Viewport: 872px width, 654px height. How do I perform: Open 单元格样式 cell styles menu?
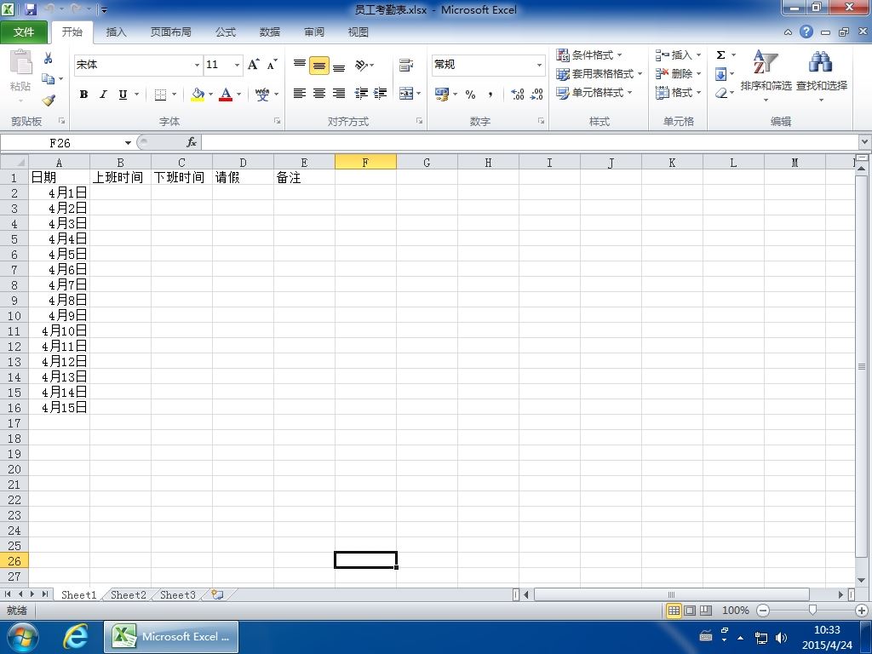(x=594, y=92)
